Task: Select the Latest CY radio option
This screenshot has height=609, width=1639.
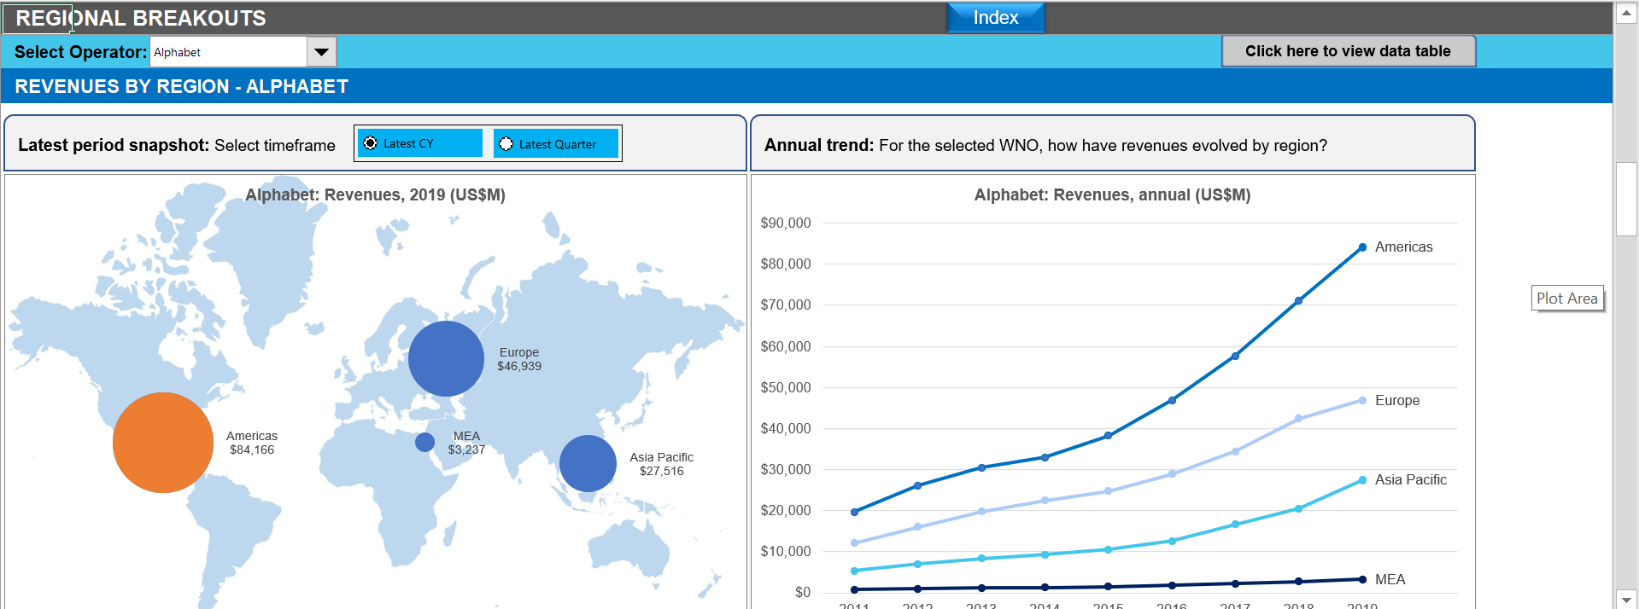Action: click(x=371, y=143)
